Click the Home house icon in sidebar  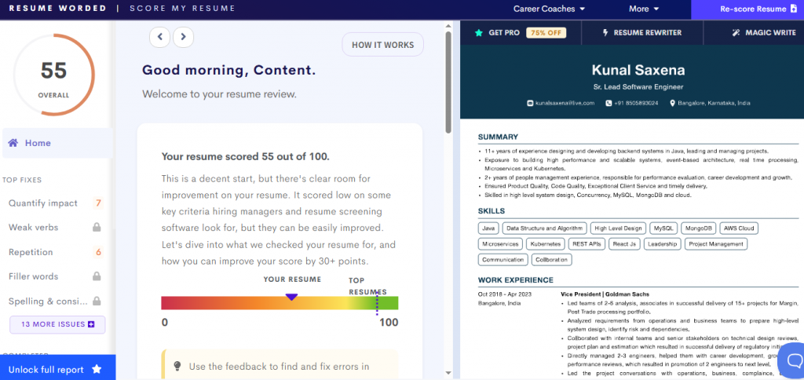pos(13,143)
